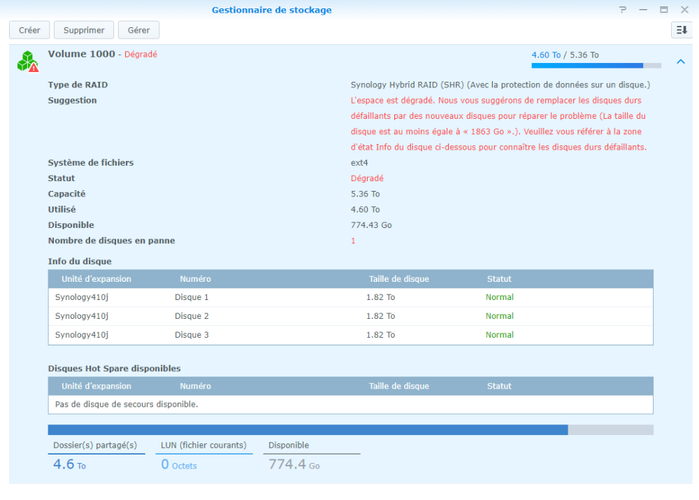Click the 4.60 To / 5.36 To usage bar

(596, 66)
